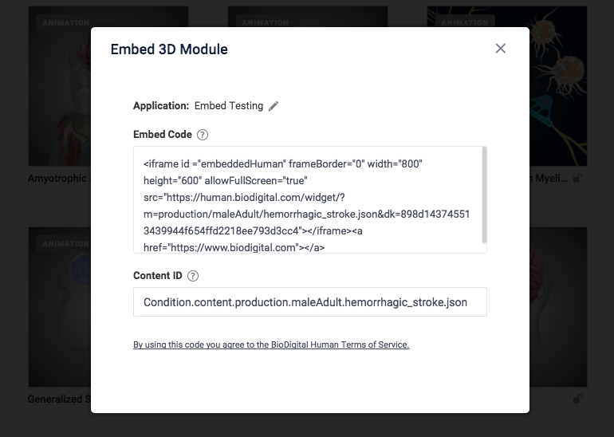
Task: Click the ANIMATION badge on top-right thumbnail
Action: tap(465, 22)
